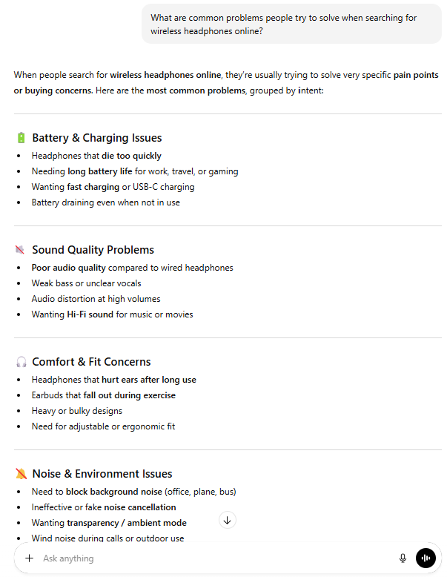Activate the microphone dictation icon
447x577 pixels.
click(x=403, y=558)
